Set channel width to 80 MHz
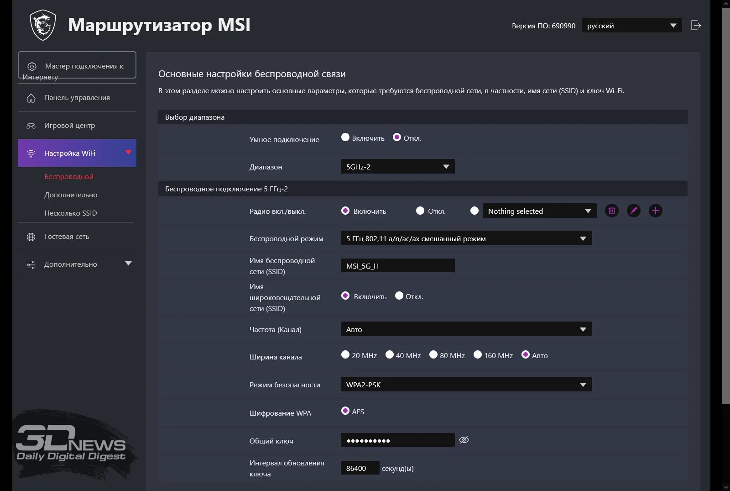 433,354
